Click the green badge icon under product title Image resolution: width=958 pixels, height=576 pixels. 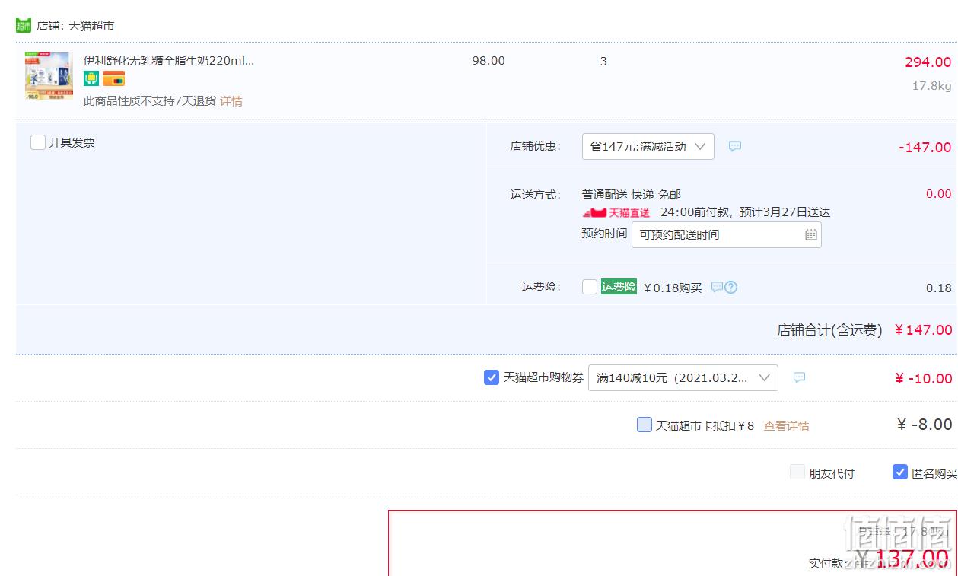pos(91,78)
